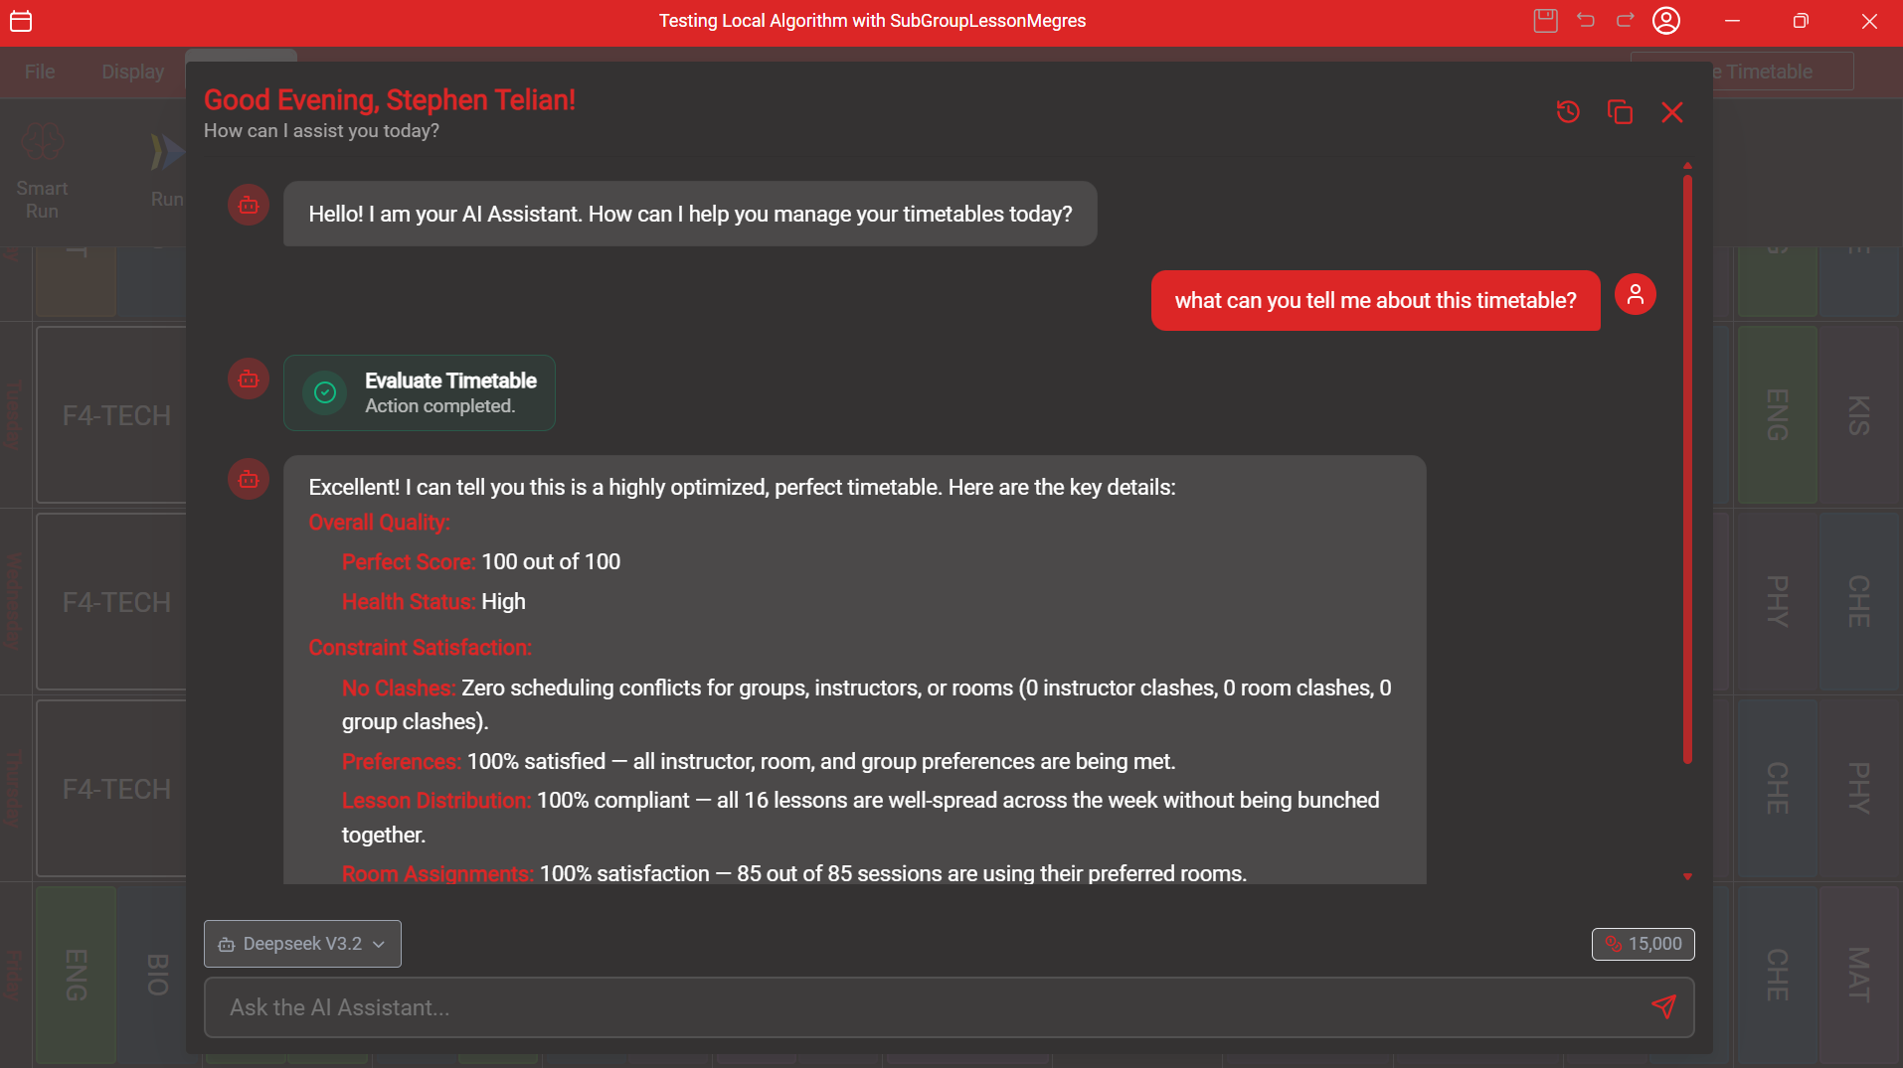Open the Display menu
The image size is (1903, 1068).
point(132,72)
